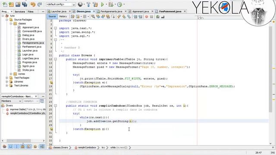The width and height of the screenshot is (276, 155).
Task: Collapse the tuto project node
Action: 3,16
